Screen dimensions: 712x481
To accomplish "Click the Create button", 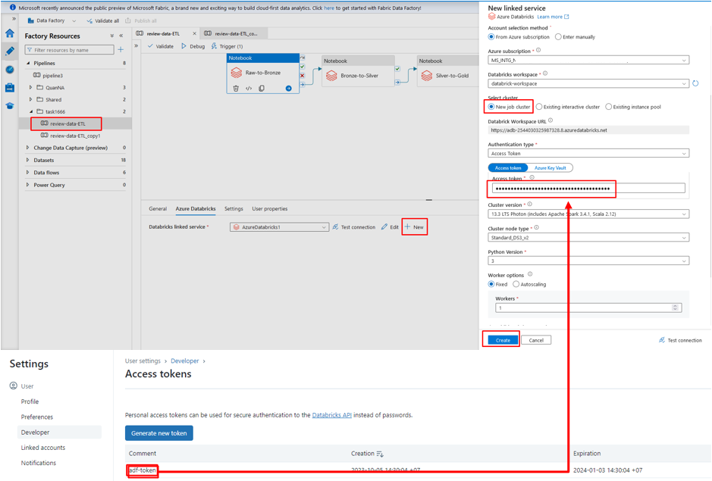I will click(503, 340).
